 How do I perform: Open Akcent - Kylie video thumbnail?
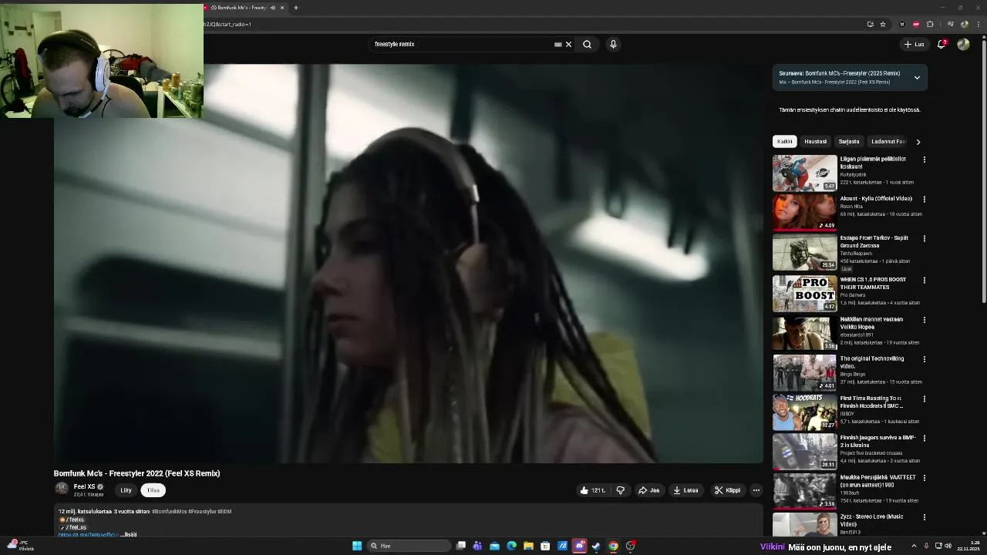(x=804, y=213)
